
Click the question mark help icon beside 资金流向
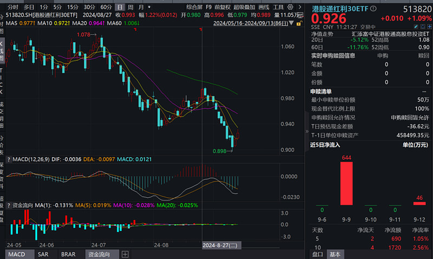tap(9, 205)
